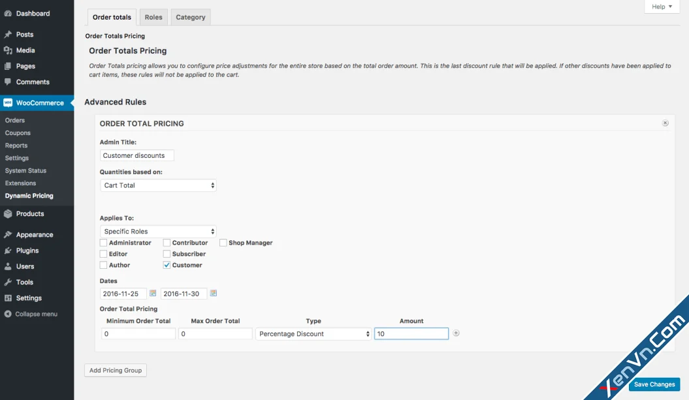
Task: Open calendar picker for end date 2016-11-30
Action: tap(214, 293)
